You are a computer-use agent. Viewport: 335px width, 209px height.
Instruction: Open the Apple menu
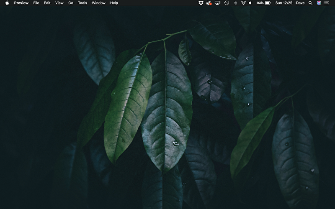pyautogui.click(x=7, y=3)
